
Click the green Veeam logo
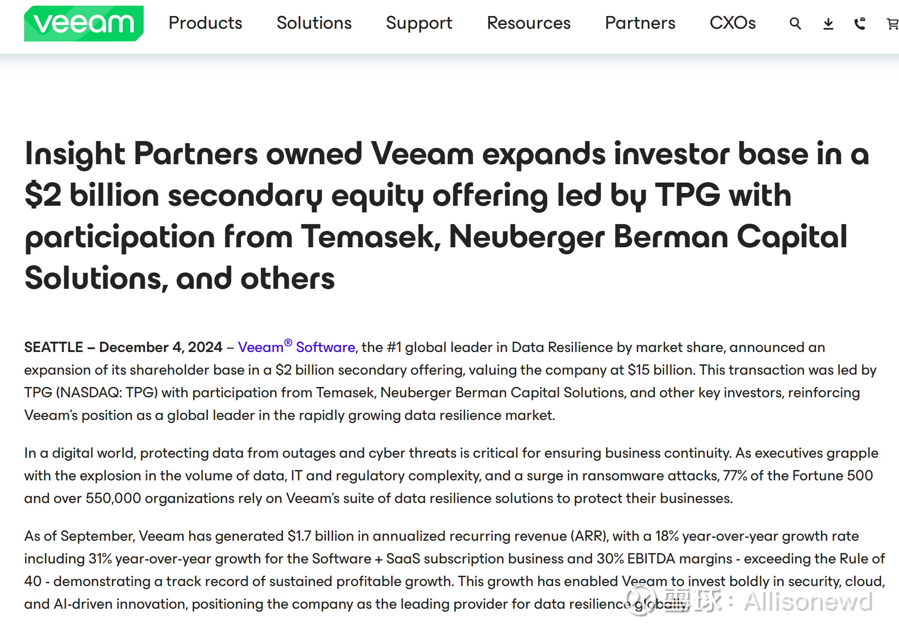pyautogui.click(x=84, y=24)
